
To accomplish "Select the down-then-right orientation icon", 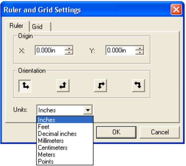I will pos(100,86).
